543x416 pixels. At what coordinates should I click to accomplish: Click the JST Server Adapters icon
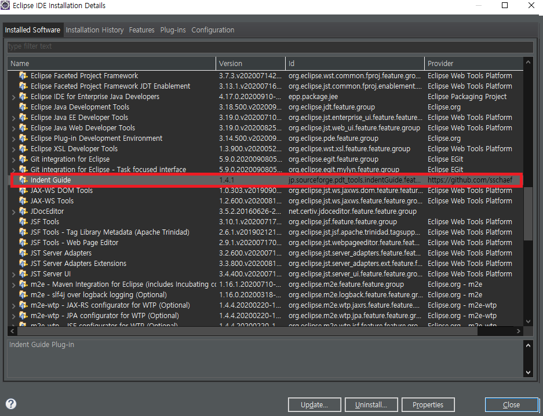coord(23,253)
